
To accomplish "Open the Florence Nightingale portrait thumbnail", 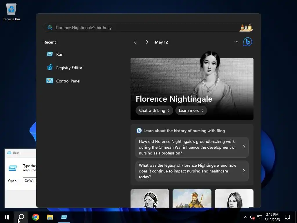I will [150, 198].
